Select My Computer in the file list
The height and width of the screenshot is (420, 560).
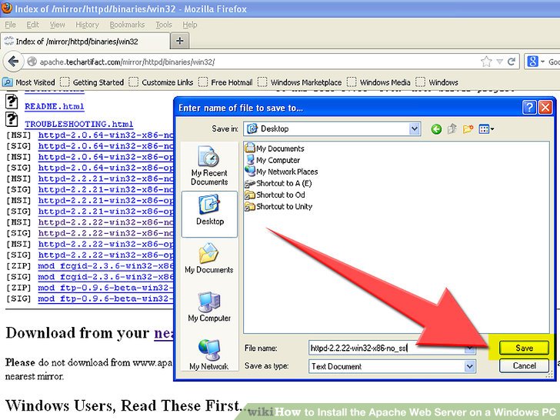tap(272, 160)
